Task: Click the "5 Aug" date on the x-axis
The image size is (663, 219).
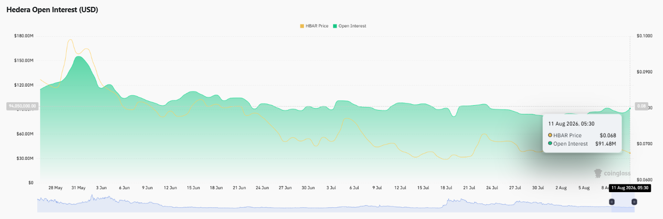Action: pyautogui.click(x=584, y=188)
